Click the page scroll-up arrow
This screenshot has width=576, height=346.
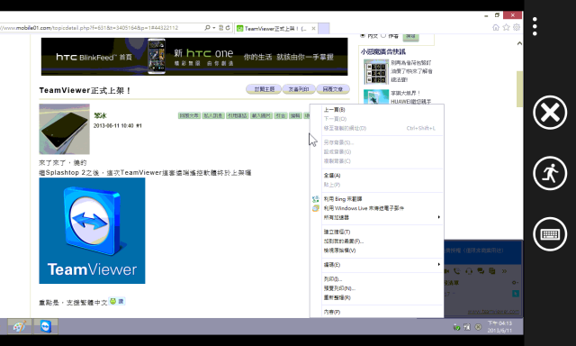point(519,43)
